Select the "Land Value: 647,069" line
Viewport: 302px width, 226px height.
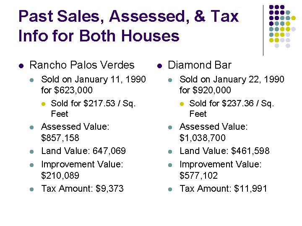point(83,151)
